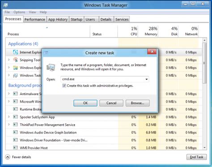Switch to the Services tab

coord(122,20)
